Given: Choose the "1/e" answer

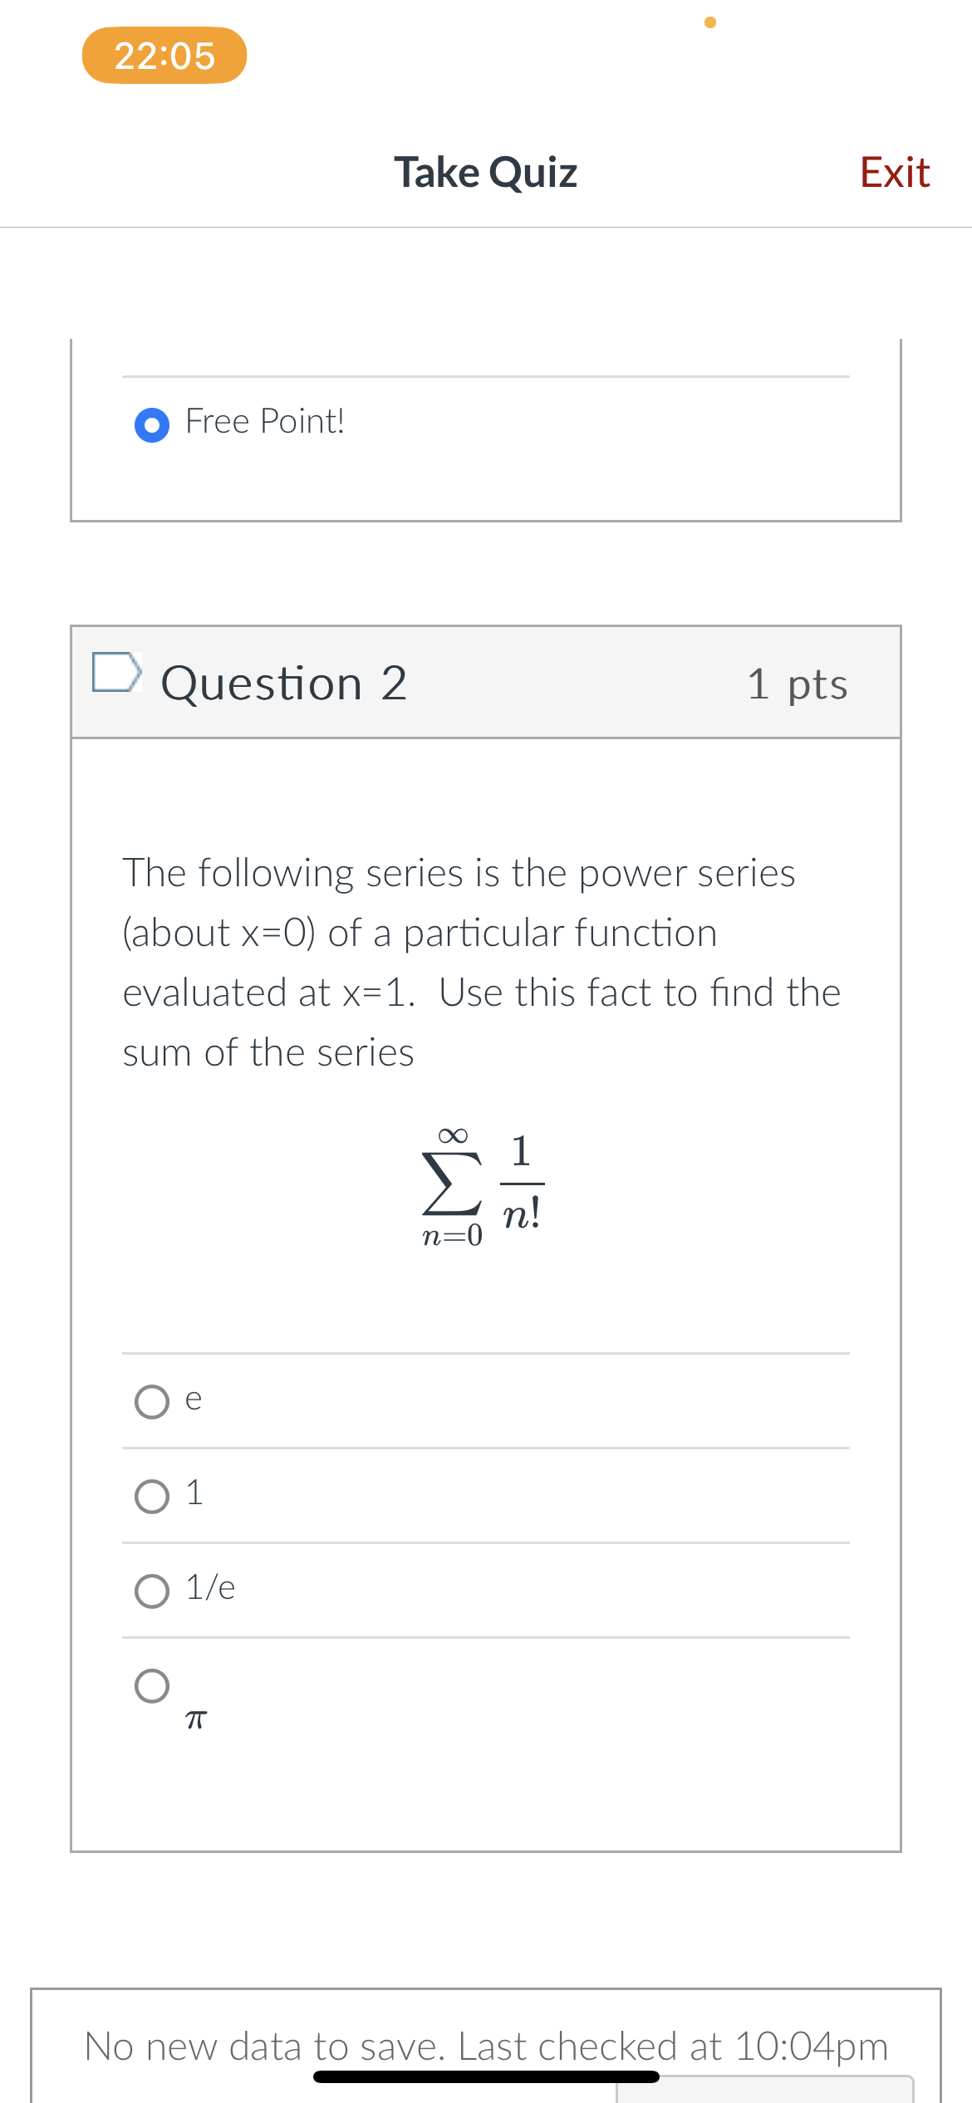Looking at the screenshot, I should tap(152, 1589).
